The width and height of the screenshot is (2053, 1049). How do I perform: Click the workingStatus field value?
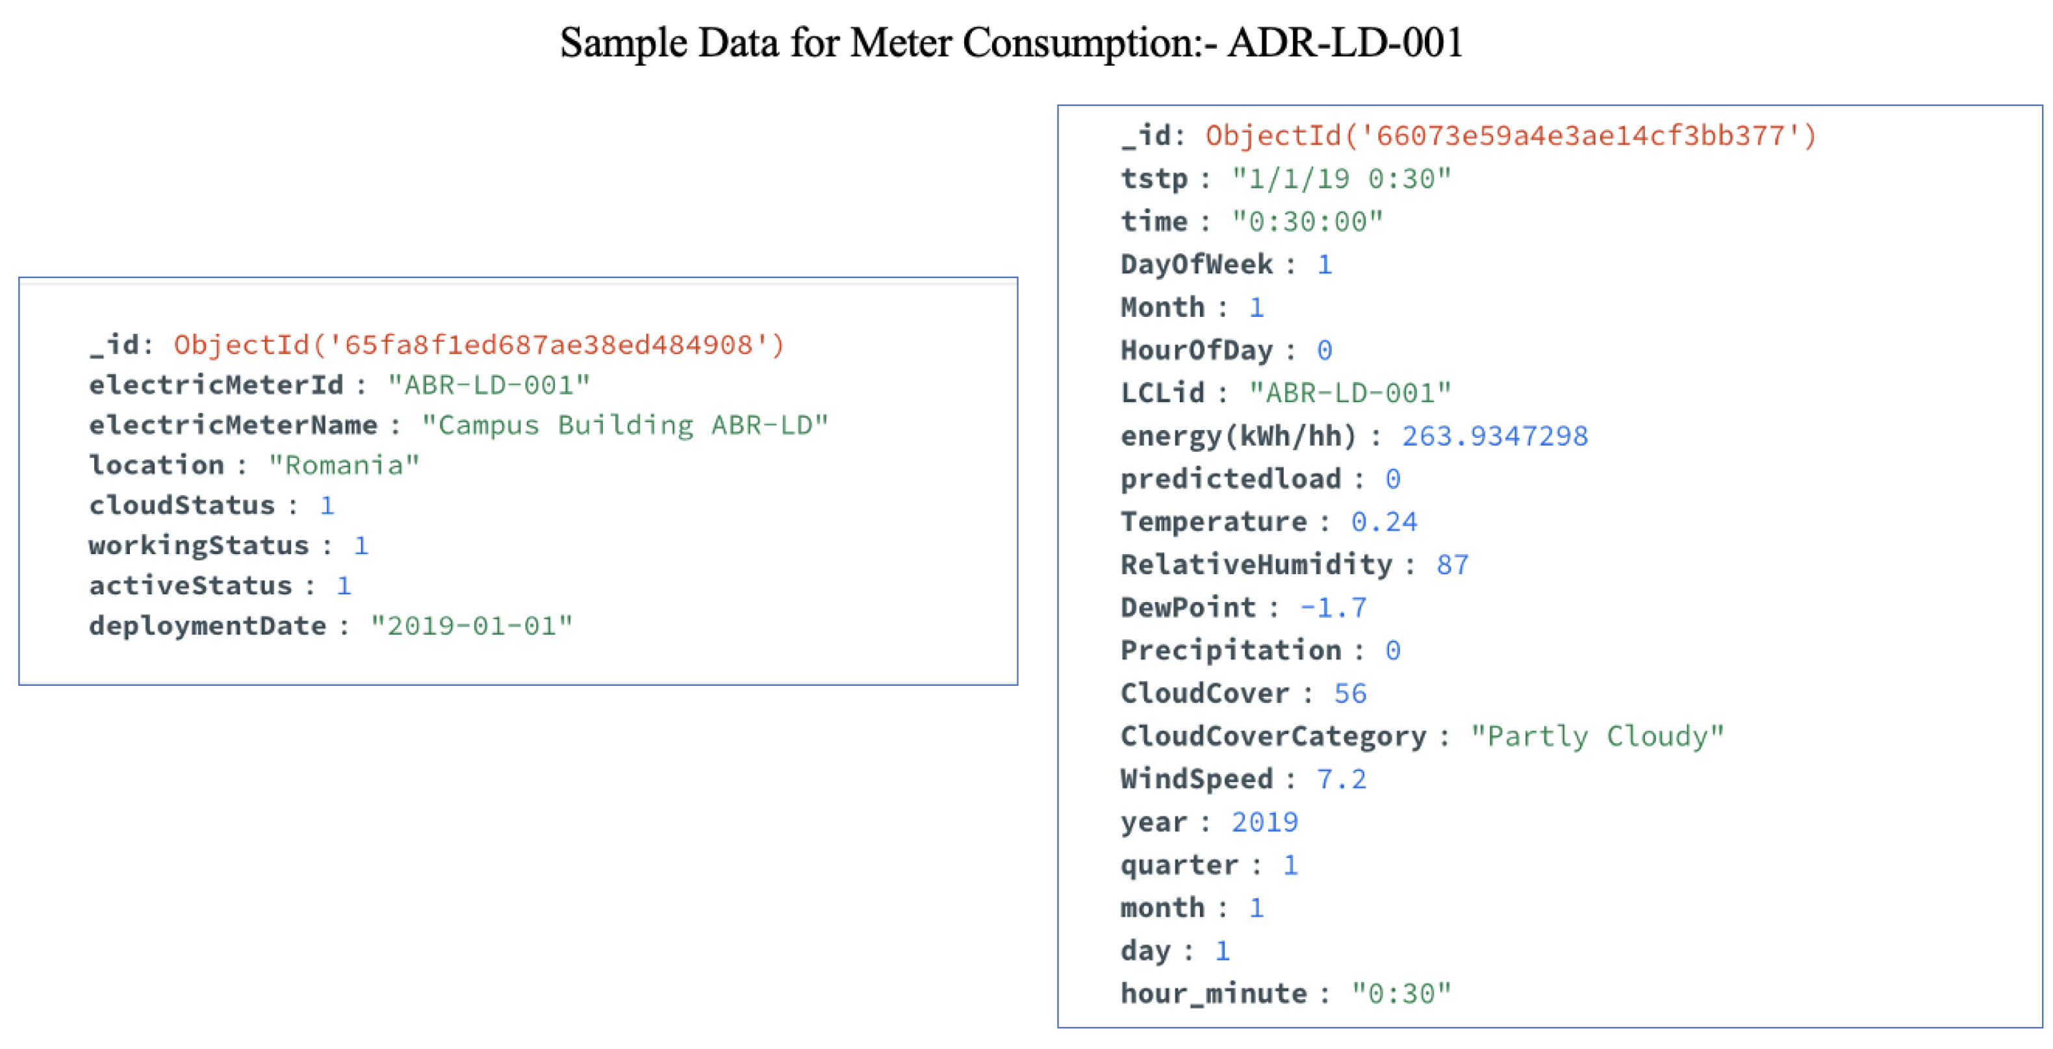360,545
